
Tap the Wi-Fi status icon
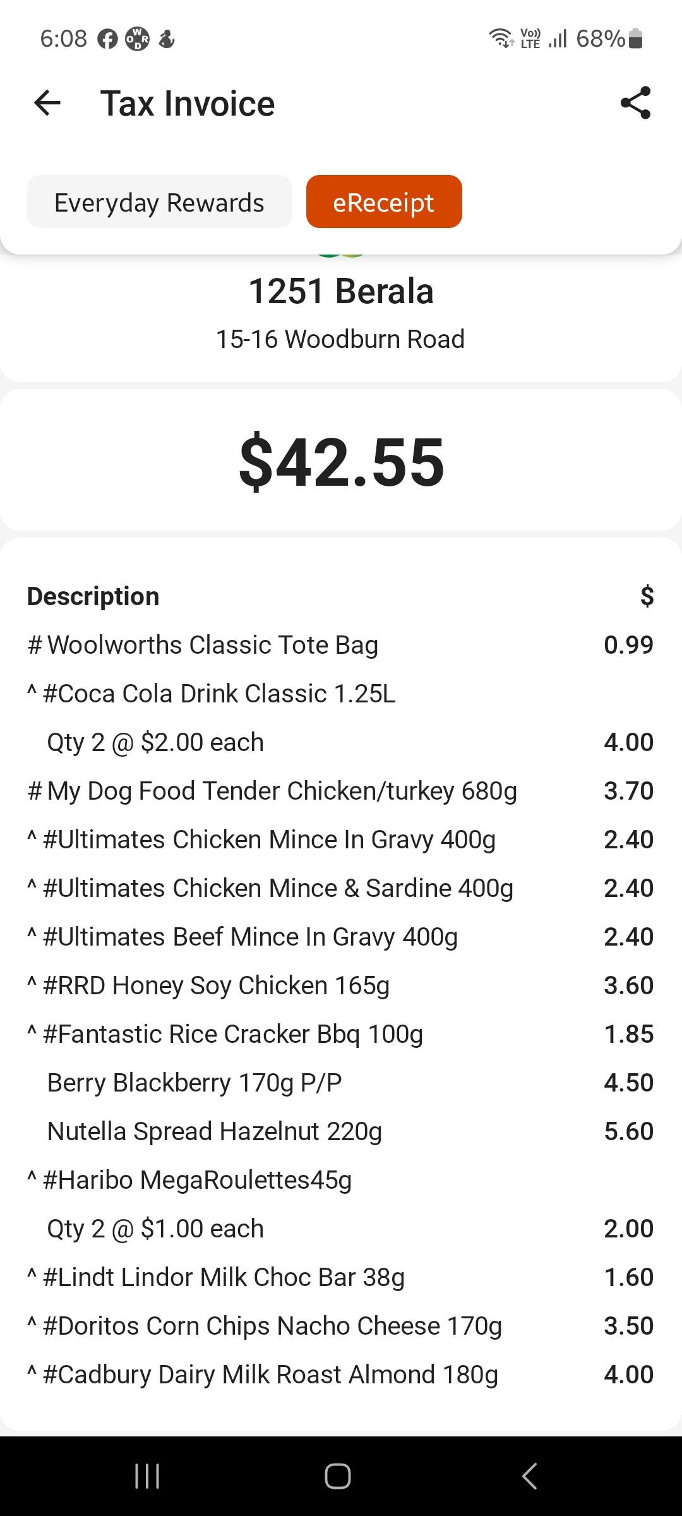(x=501, y=39)
